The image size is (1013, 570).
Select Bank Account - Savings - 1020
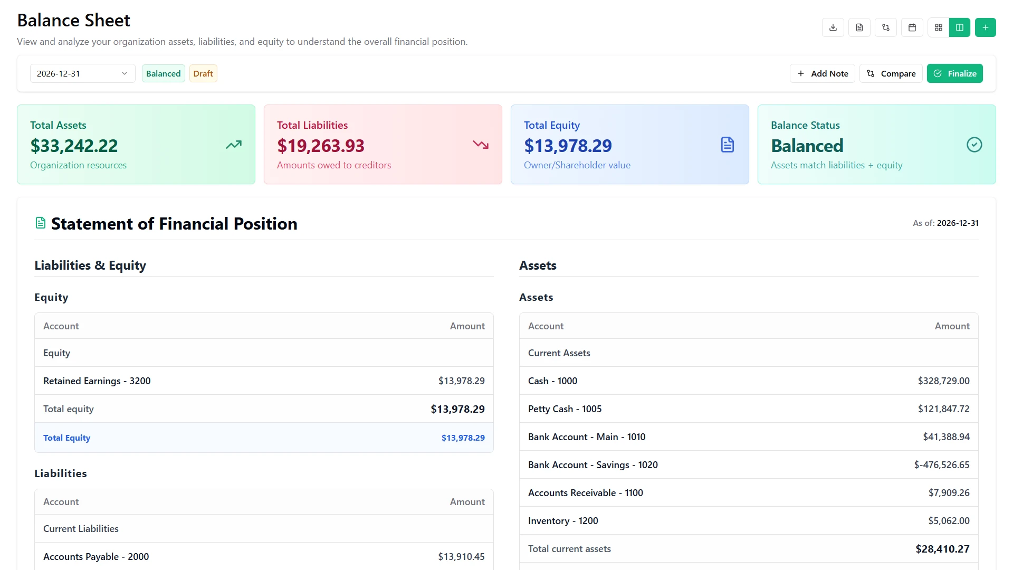[749, 464]
